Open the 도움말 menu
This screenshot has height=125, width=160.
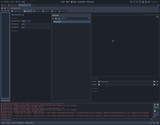click(23, 2)
